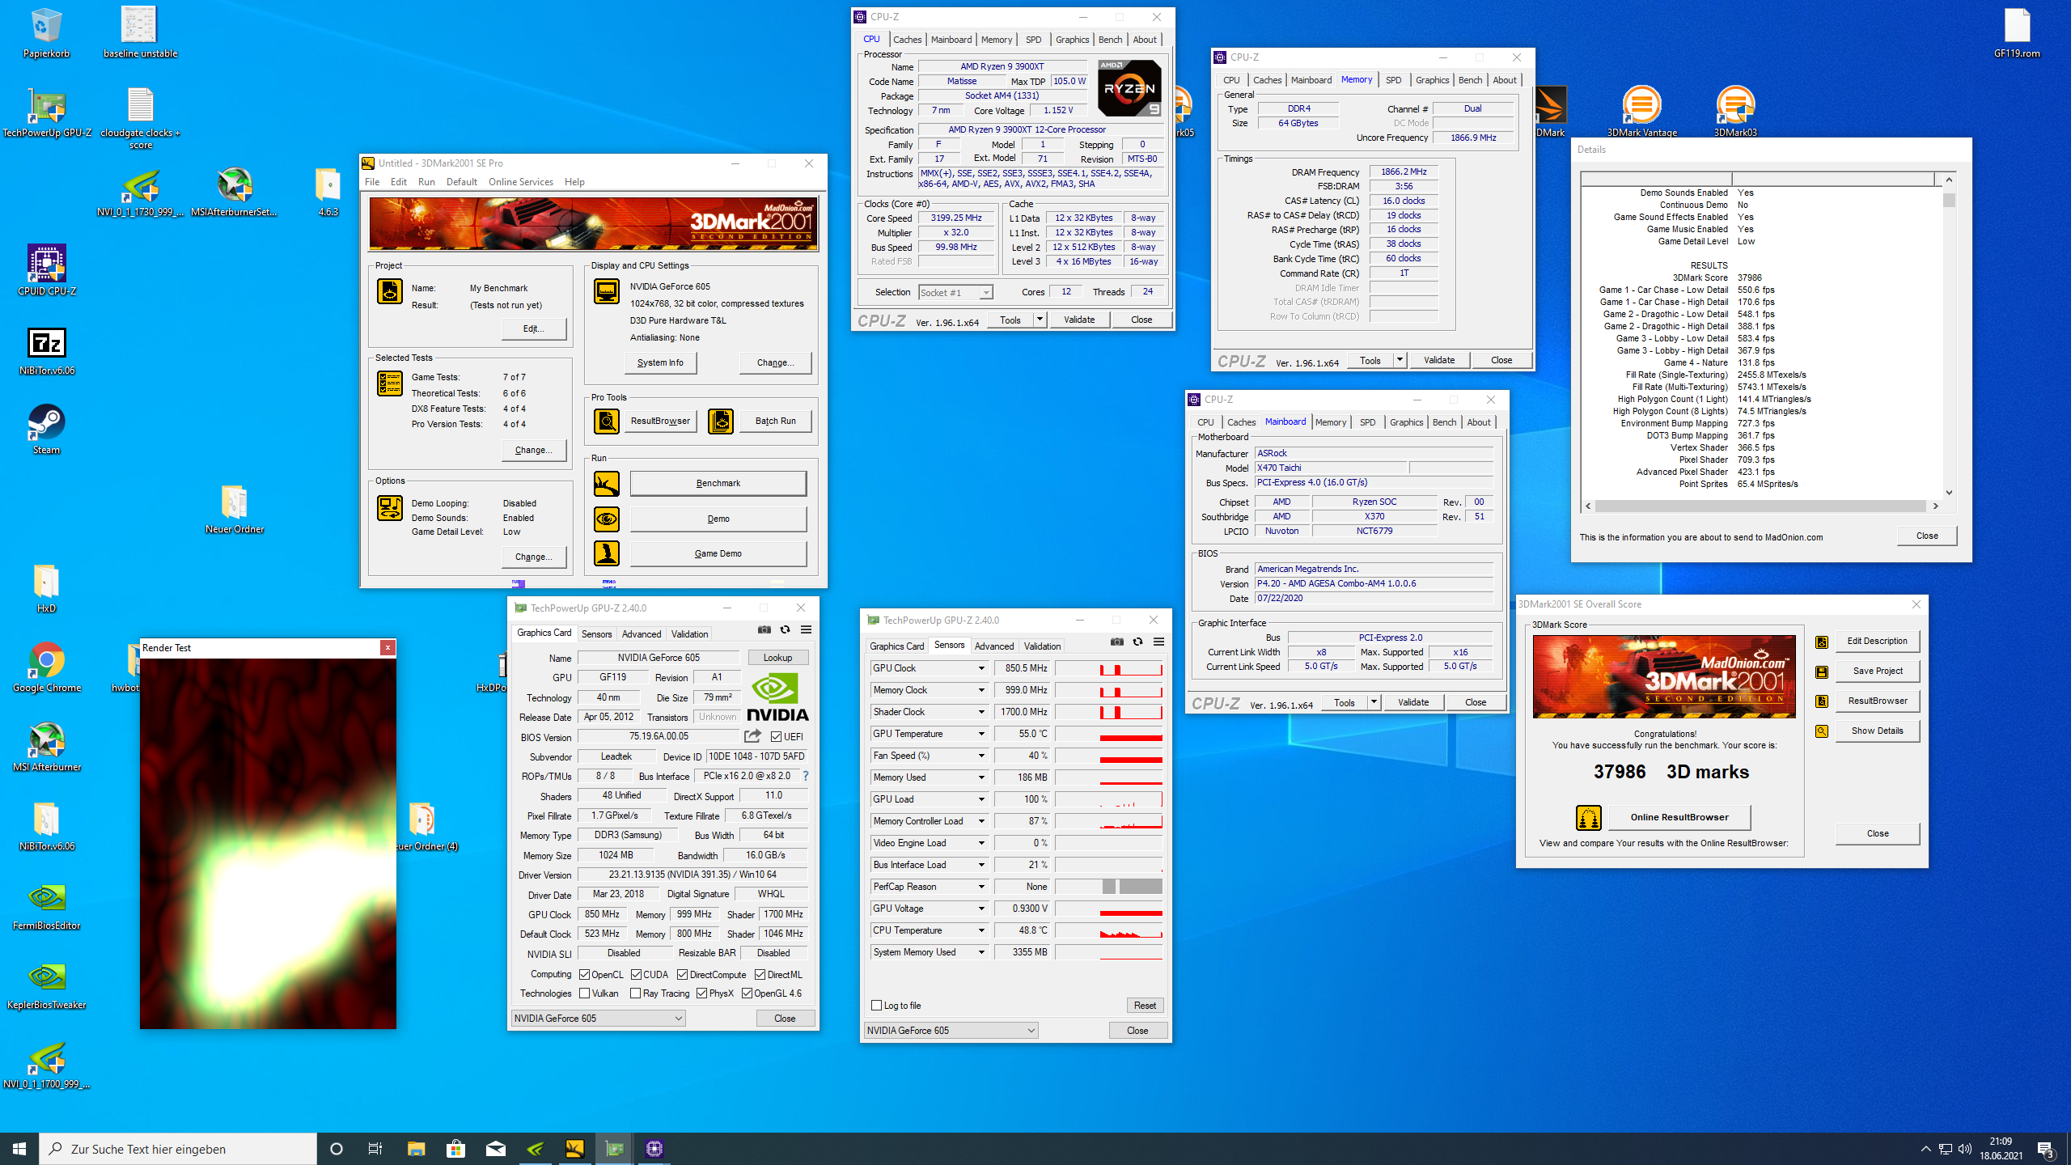The height and width of the screenshot is (1165, 2071).
Task: Click Edit... button in Project section
Action: coord(533,328)
